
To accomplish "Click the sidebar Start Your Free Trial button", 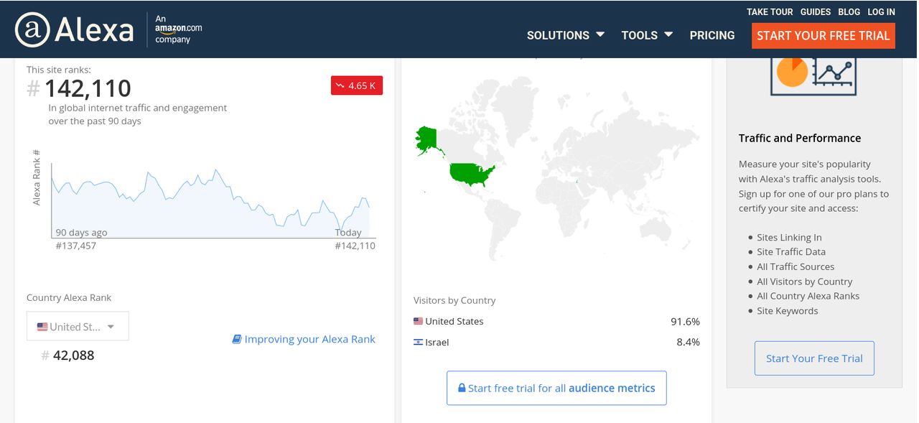I will (x=814, y=358).
